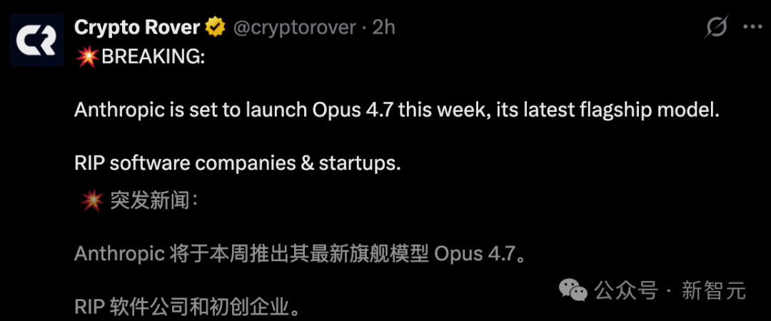Screen dimensions: 771x321
Task: Click the Crypto Rover display name
Action: click(x=137, y=28)
